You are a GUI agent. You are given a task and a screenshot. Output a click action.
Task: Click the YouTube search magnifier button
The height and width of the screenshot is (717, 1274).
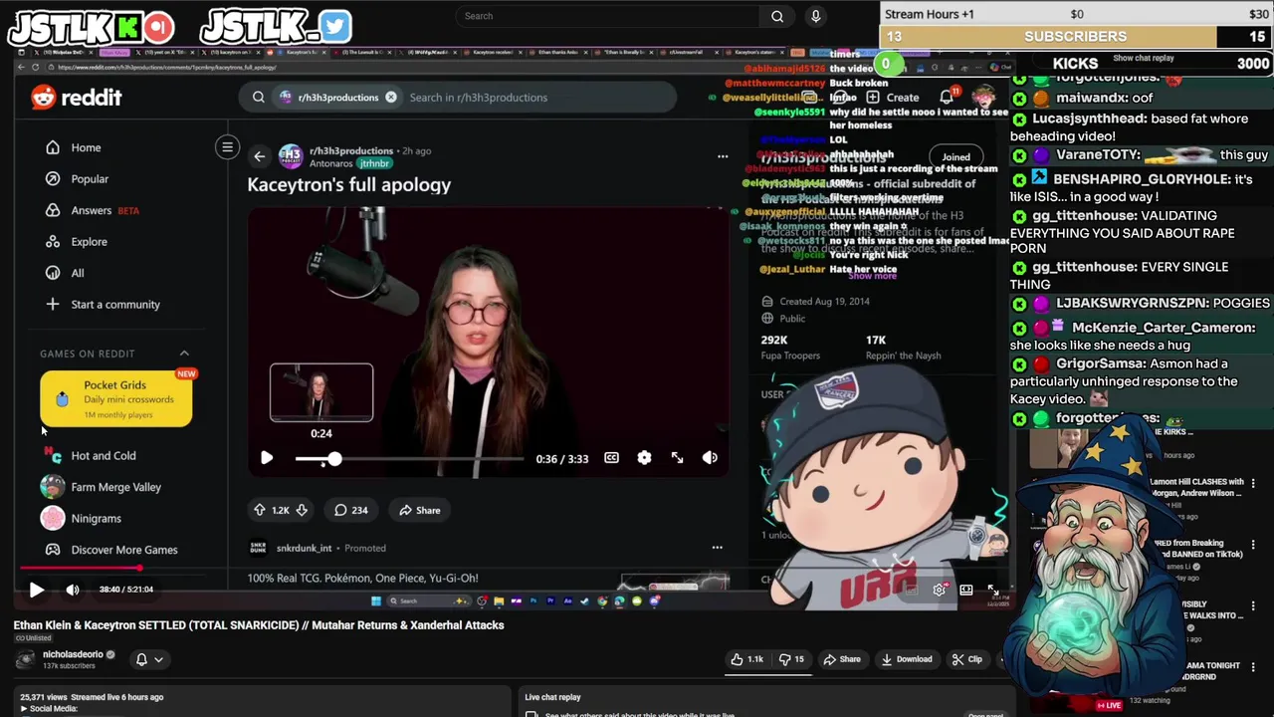point(777,16)
